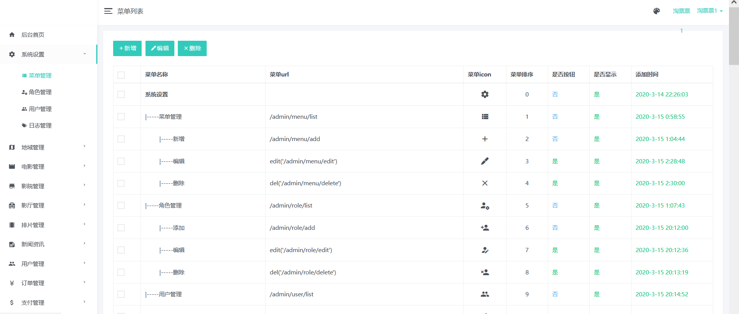Check the 系统设置 row checkbox
This screenshot has width=739, height=314.
(121, 95)
